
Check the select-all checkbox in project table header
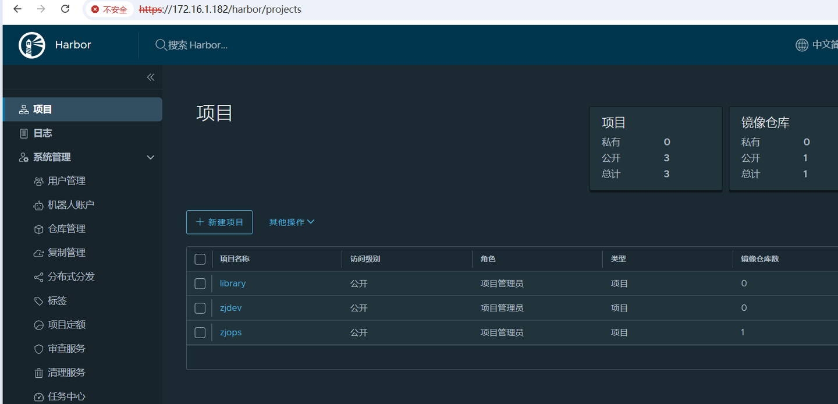pos(200,259)
